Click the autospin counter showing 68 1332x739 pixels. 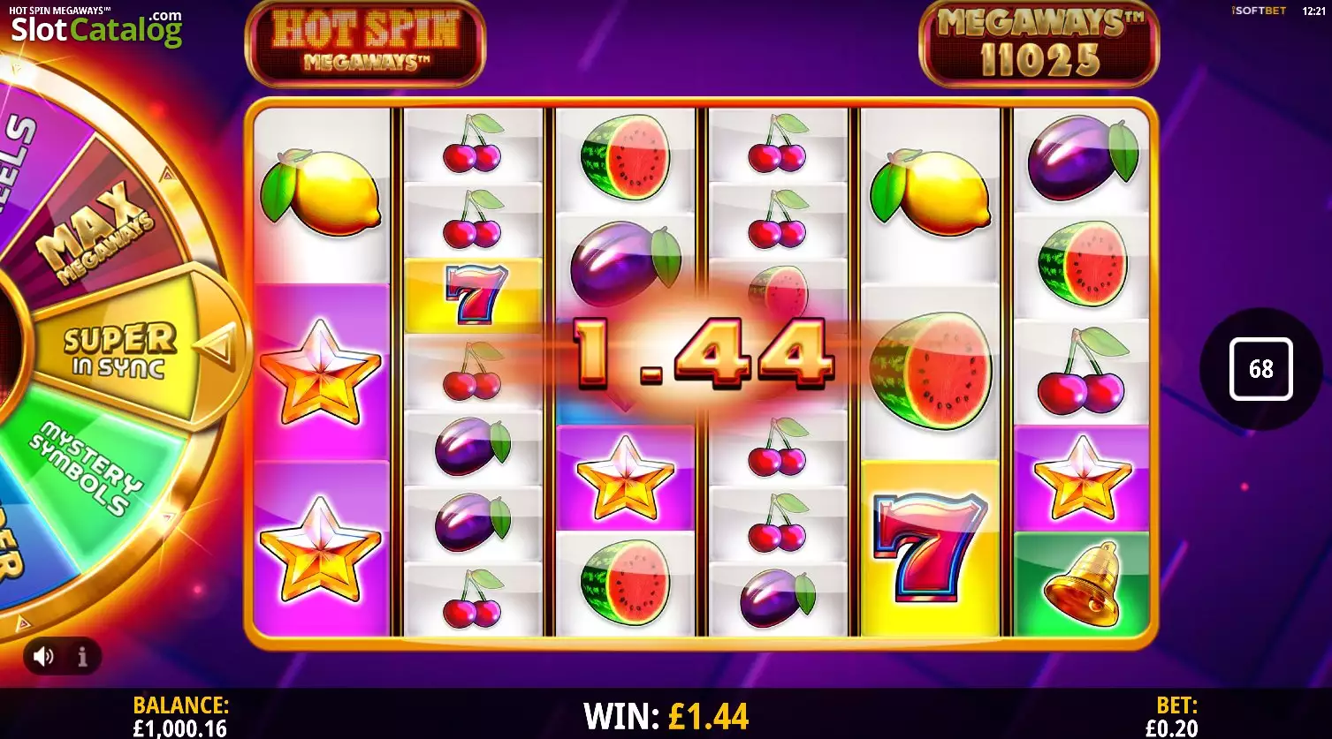click(x=1261, y=369)
